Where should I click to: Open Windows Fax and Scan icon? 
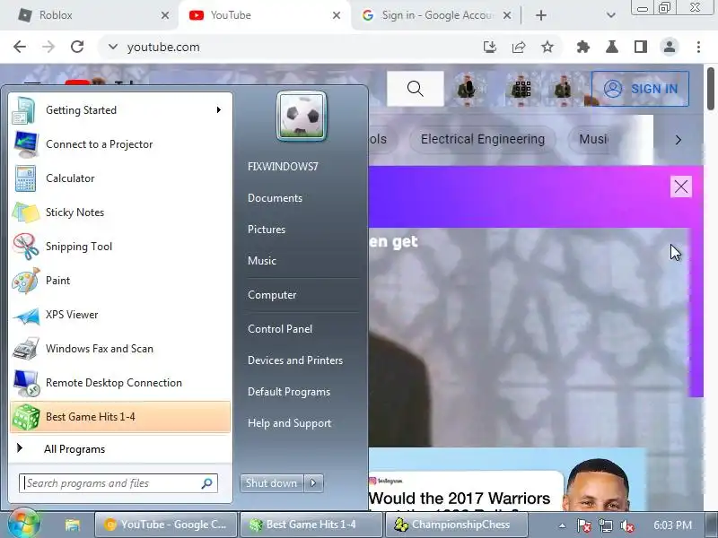coord(26,349)
